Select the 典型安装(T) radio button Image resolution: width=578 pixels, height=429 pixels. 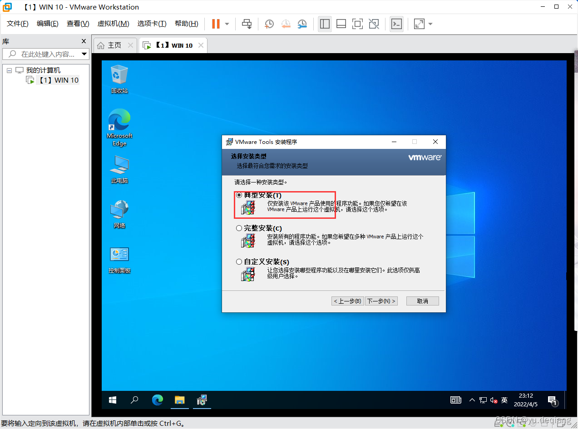click(239, 195)
